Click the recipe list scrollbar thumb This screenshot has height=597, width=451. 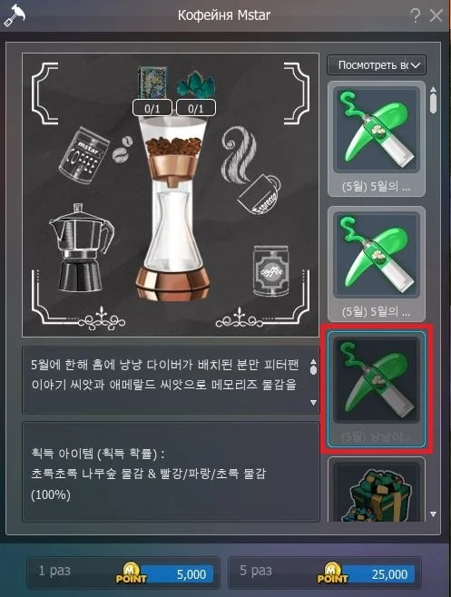click(433, 103)
